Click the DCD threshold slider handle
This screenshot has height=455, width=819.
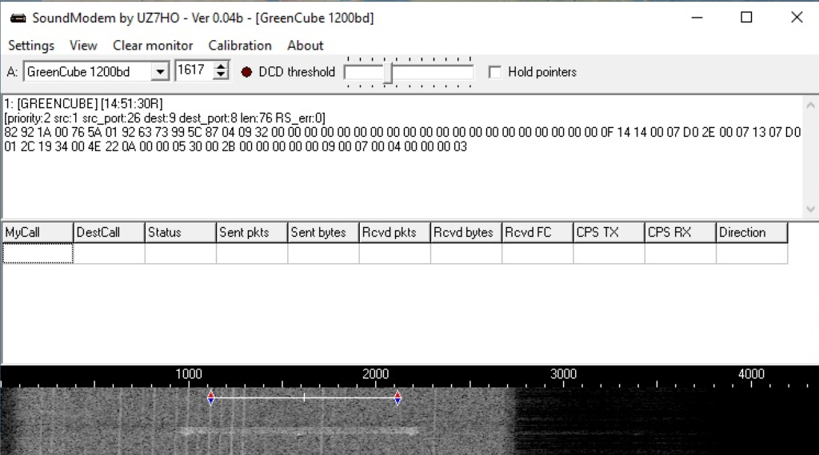388,72
